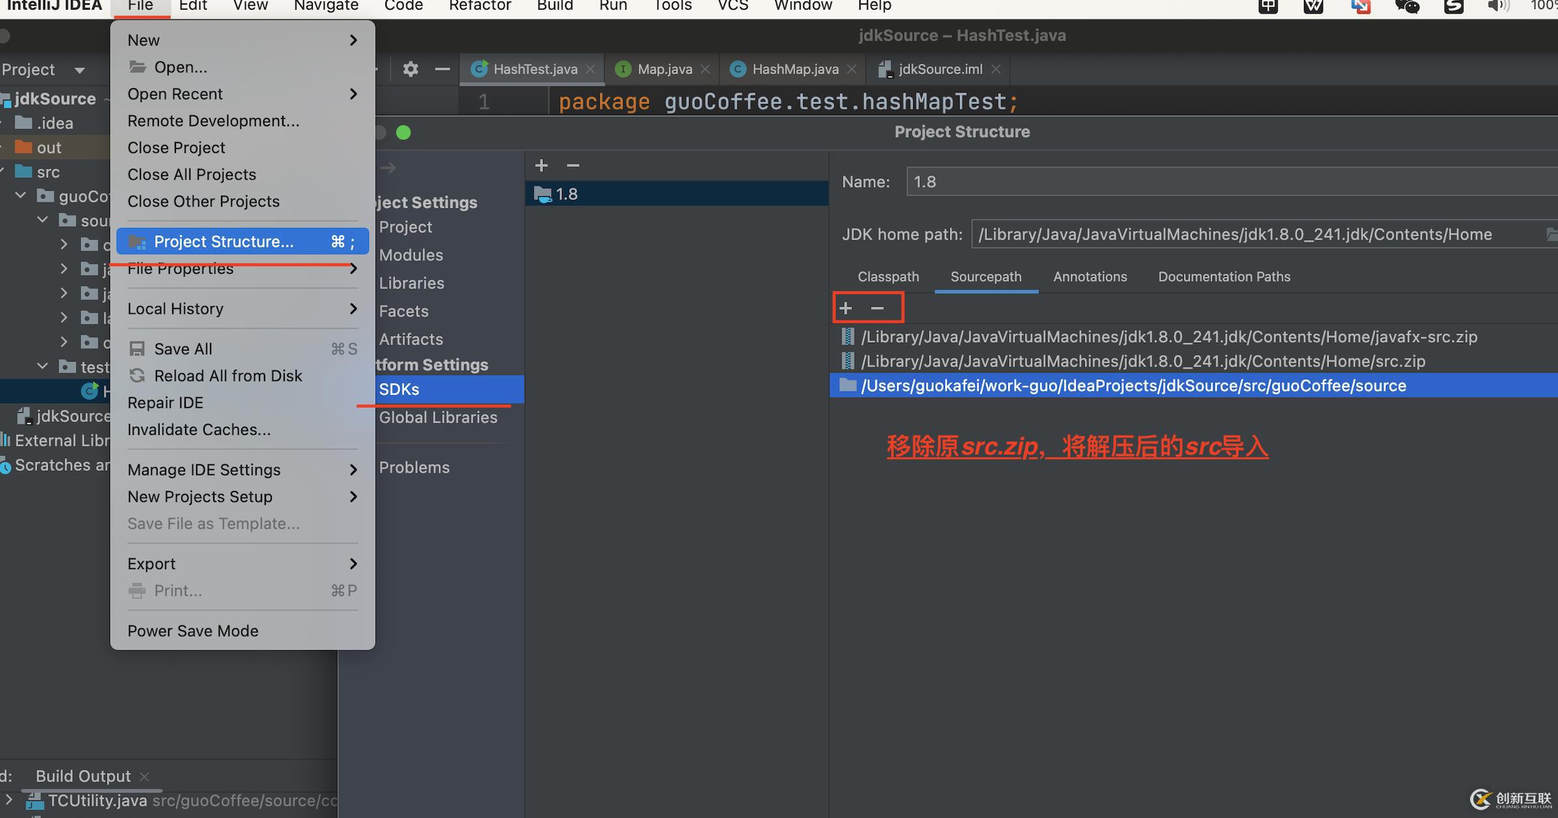Close the HashTest.java tab
Screen dimensions: 1558x818
click(x=590, y=69)
